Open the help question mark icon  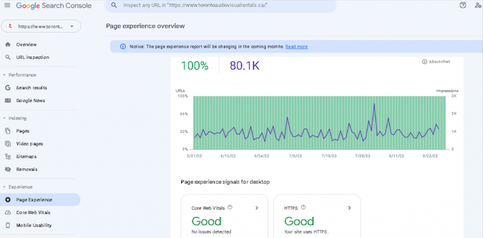tap(463, 5)
